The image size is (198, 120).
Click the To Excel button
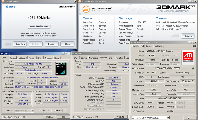(35, 44)
